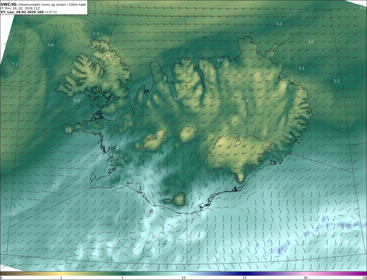Point at the 5.7 value label

220,60
